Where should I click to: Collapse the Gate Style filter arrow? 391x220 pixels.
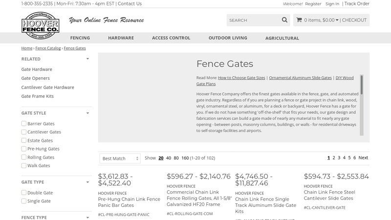point(87,113)
